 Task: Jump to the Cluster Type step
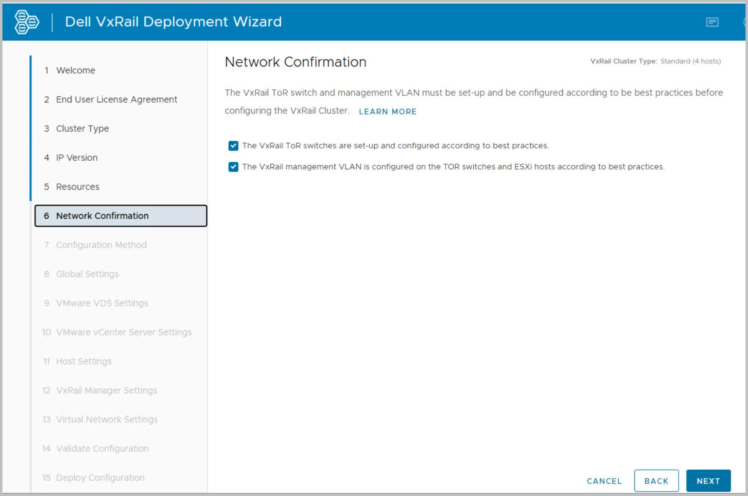82,129
